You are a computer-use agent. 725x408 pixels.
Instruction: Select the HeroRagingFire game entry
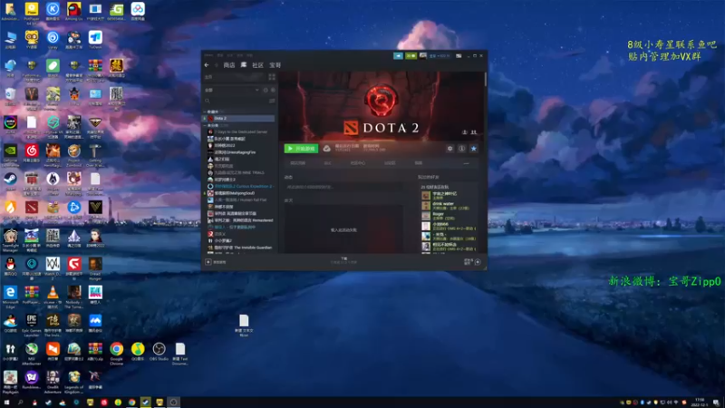click(239, 152)
